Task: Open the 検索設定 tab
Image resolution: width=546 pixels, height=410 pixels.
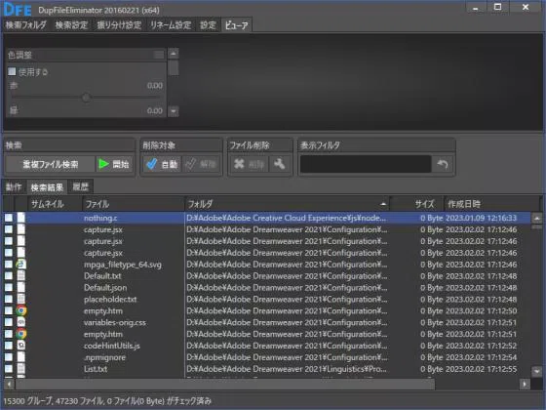Action: tap(71, 25)
